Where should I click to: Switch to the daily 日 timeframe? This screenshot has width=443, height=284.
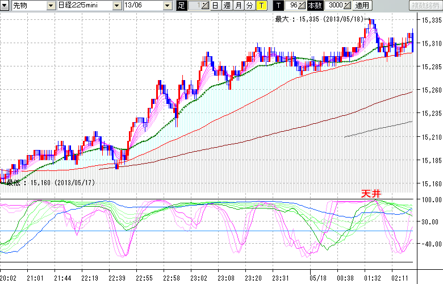click(215, 6)
